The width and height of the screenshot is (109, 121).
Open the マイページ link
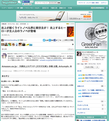pos(82,3)
